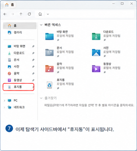
Task: Click the 휴지통 label in quick access
Action: coord(61,80)
